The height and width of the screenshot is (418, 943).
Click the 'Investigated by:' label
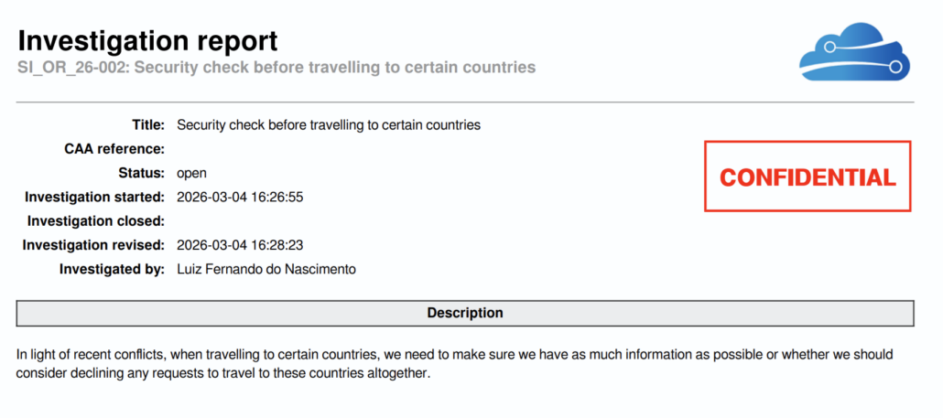[x=112, y=269]
